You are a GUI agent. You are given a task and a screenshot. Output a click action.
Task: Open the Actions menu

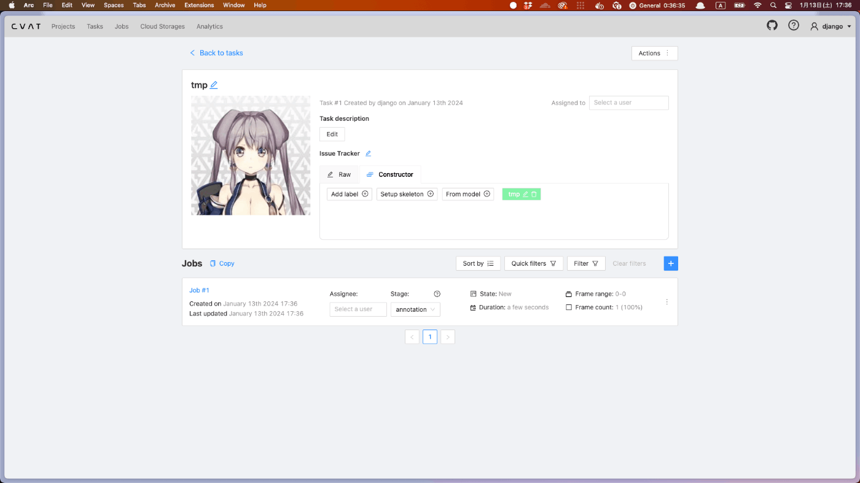(655, 53)
